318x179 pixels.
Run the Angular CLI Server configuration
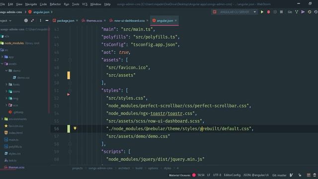[x=262, y=12]
